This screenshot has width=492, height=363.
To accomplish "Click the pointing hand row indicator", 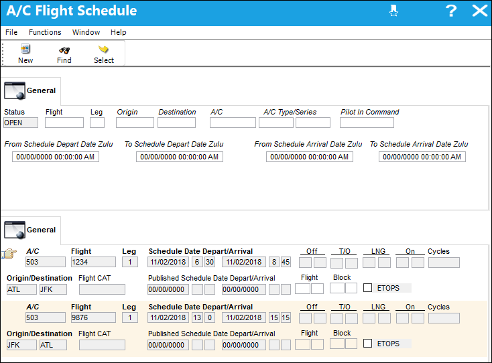I will coord(9,254).
